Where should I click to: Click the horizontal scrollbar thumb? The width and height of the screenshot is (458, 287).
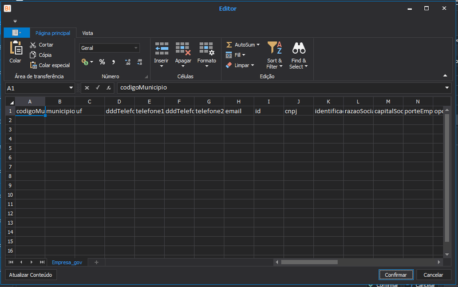(x=309, y=262)
